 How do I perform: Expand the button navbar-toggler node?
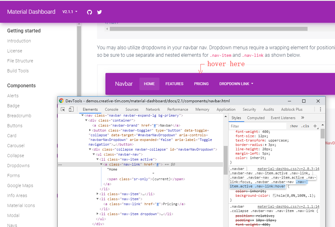coord(90,130)
